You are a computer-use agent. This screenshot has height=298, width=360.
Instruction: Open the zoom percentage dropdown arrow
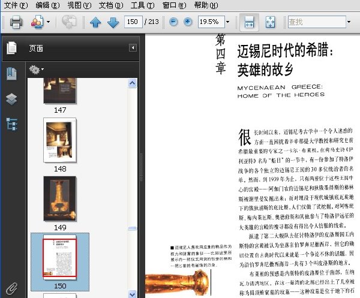coord(227,22)
